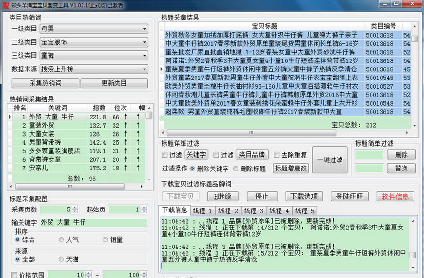Click the red 软件信息 button
424x278 pixels.
click(395, 197)
